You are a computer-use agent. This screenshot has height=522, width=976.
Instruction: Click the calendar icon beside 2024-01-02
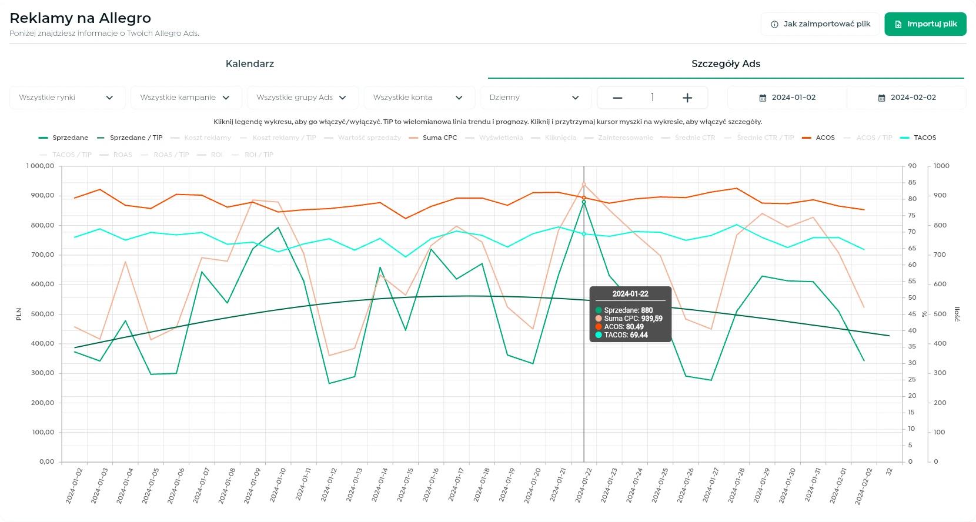pyautogui.click(x=763, y=98)
